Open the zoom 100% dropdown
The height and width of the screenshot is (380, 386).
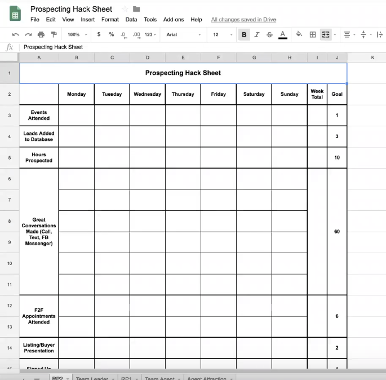(77, 35)
